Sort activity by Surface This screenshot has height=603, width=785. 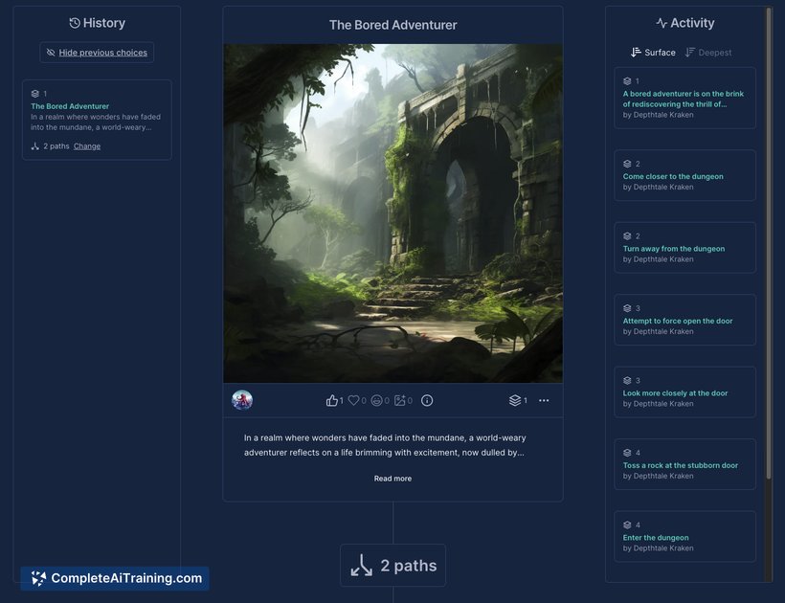pyautogui.click(x=653, y=53)
